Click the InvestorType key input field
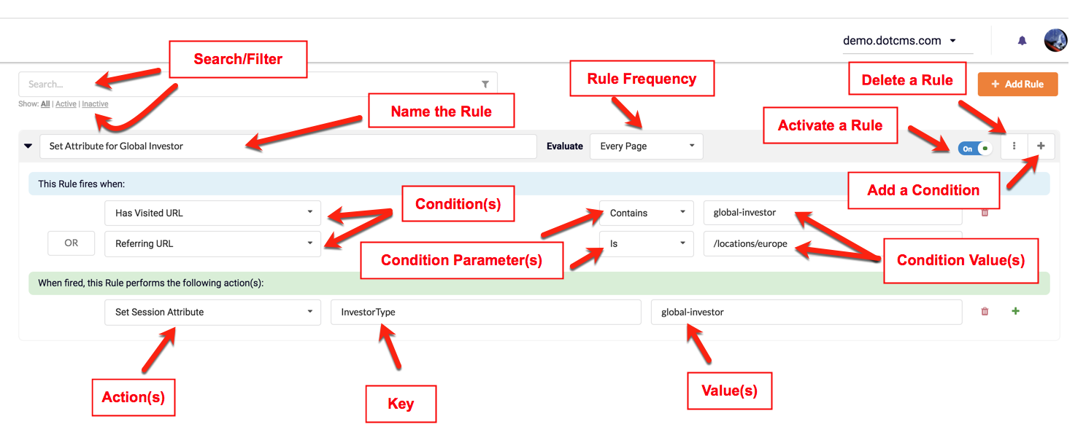The image size is (1086, 443). click(x=485, y=312)
